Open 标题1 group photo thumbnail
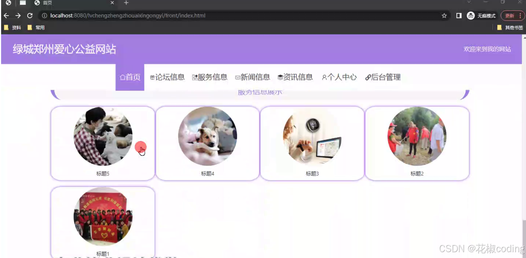 pos(103,217)
